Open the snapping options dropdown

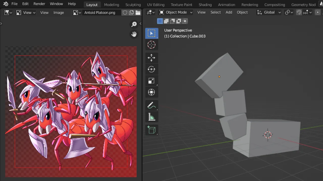pyautogui.click(x=308, y=12)
